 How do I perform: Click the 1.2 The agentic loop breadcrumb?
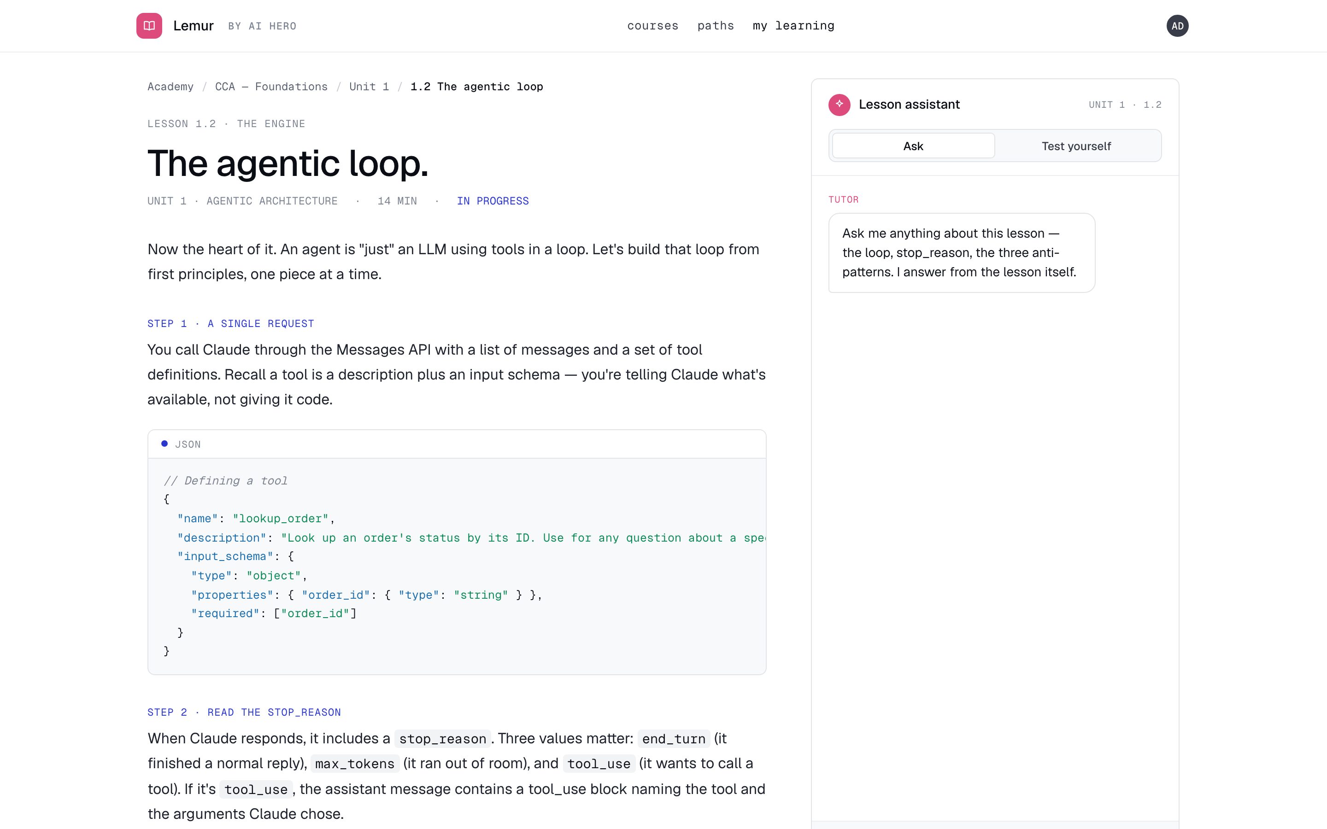click(476, 87)
